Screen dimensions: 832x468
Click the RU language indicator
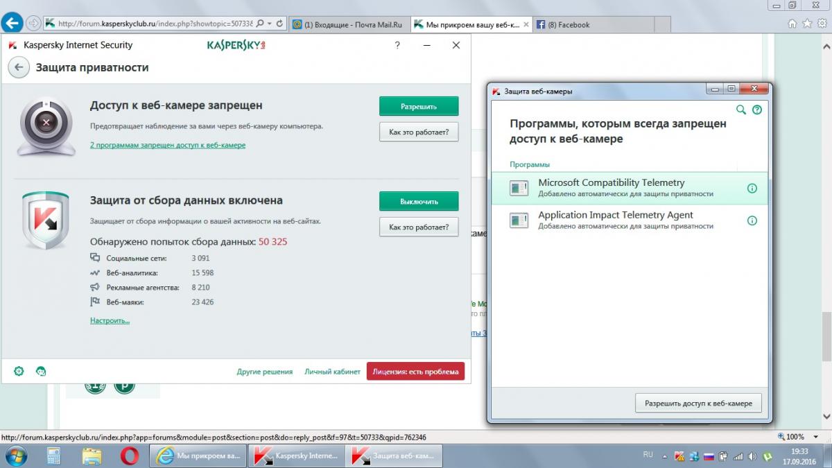click(x=648, y=455)
